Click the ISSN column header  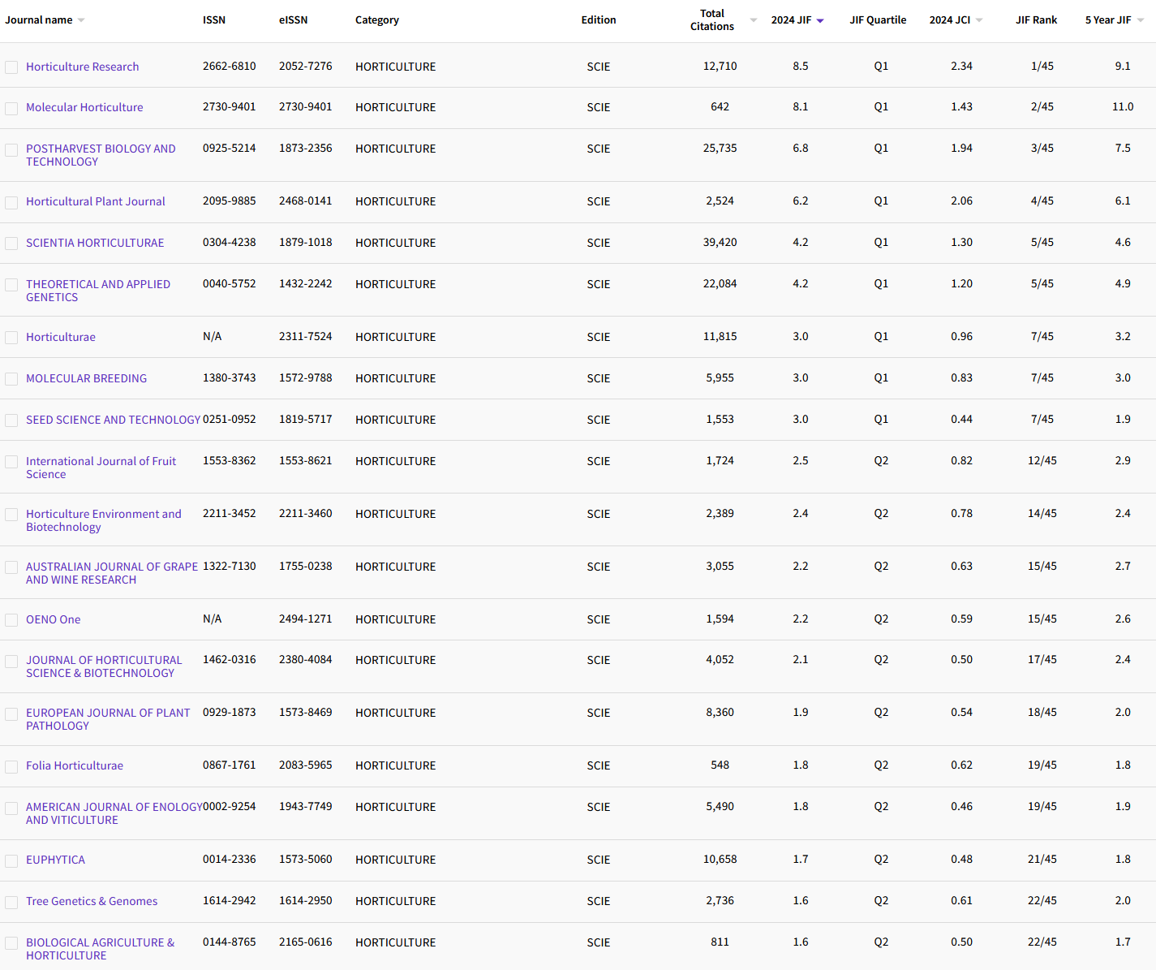(x=214, y=20)
